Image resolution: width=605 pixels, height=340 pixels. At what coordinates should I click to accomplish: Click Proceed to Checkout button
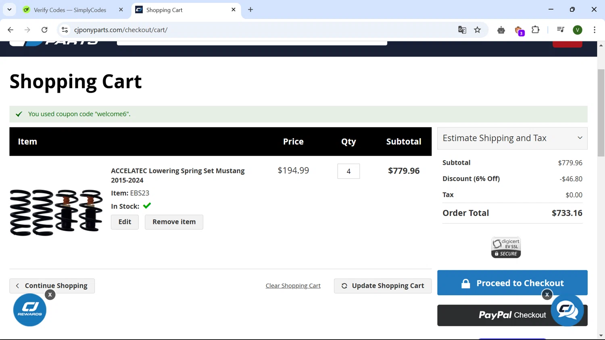[x=512, y=283]
